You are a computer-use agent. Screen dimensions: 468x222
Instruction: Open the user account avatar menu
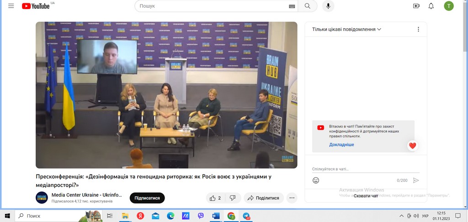point(449,6)
